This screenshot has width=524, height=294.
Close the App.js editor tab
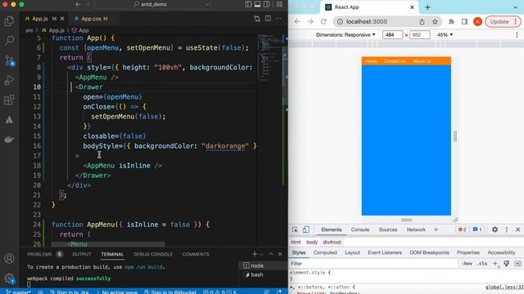click(x=62, y=19)
